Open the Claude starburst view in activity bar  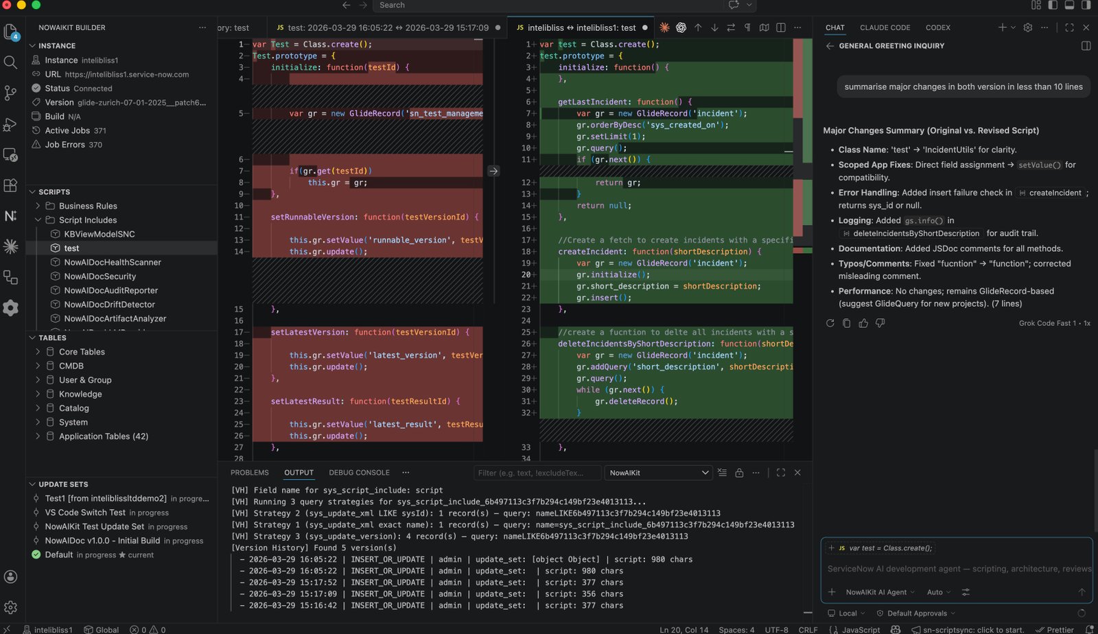point(10,246)
